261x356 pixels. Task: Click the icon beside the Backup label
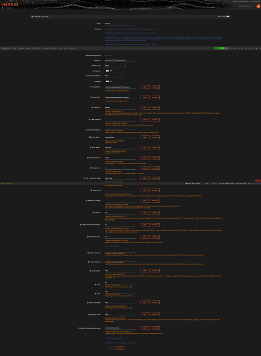click(x=93, y=213)
